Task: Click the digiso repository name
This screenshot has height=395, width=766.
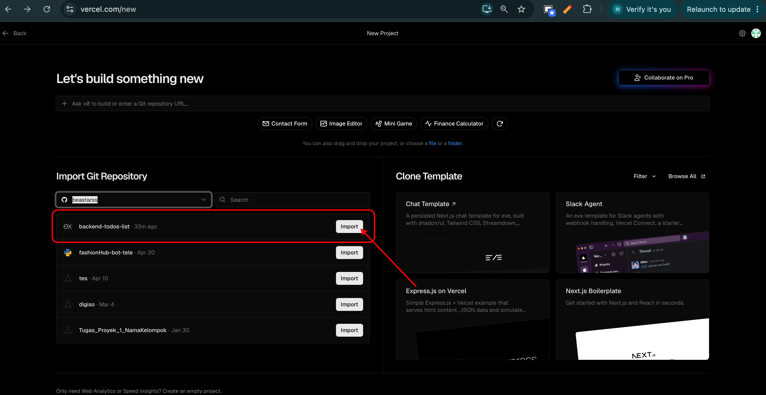Action: click(87, 304)
